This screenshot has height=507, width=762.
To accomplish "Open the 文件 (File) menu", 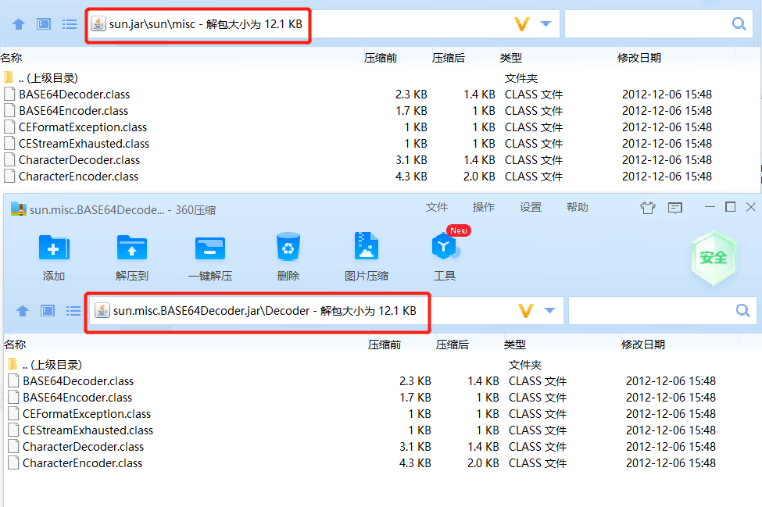I will coord(436,207).
